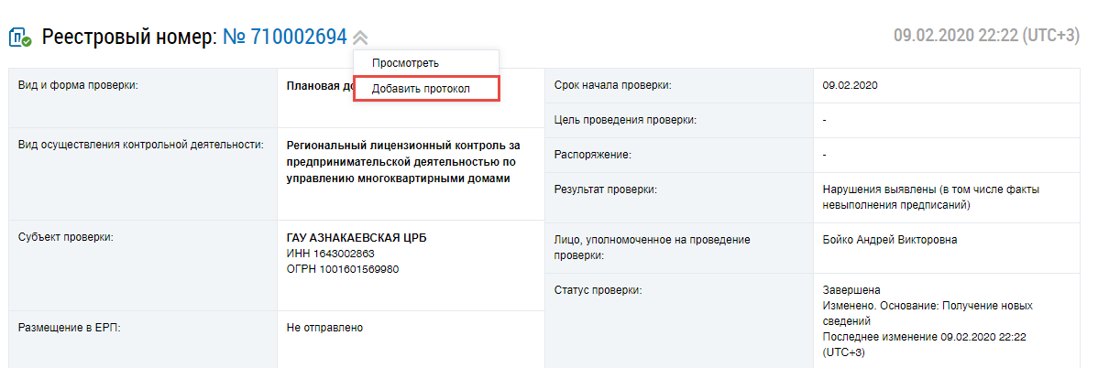
Task: Click the "Завершена" inspection status value
Action: pyautogui.click(x=851, y=290)
